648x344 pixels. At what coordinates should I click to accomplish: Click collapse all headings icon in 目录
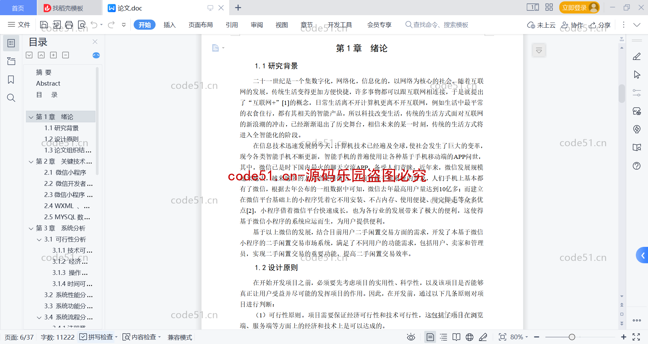[x=41, y=55]
